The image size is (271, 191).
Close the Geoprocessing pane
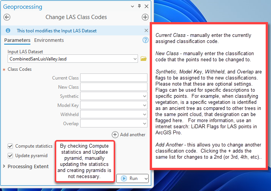pyautogui.click(x=147, y=6)
